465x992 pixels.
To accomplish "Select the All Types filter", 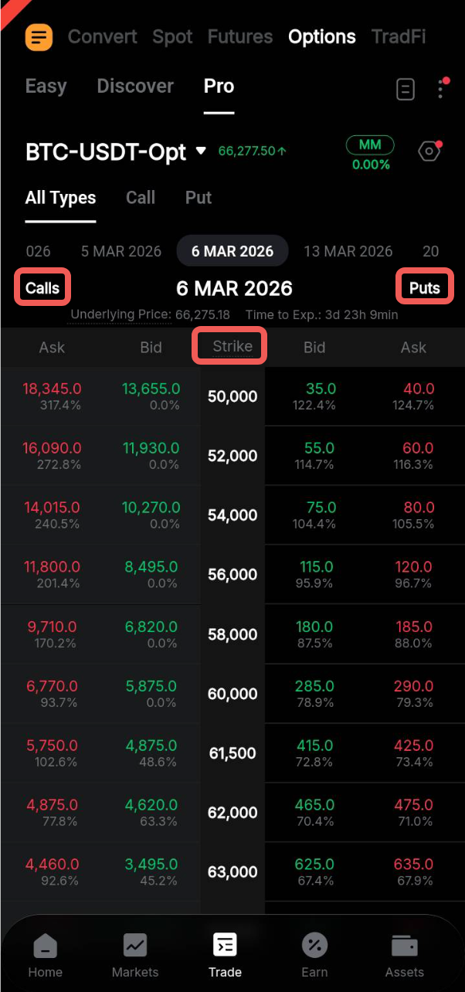I will pos(60,198).
